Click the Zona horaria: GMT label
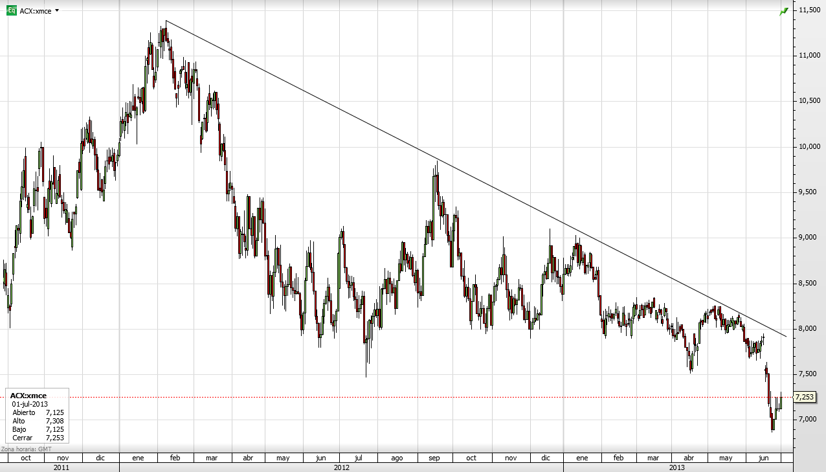 27,449
